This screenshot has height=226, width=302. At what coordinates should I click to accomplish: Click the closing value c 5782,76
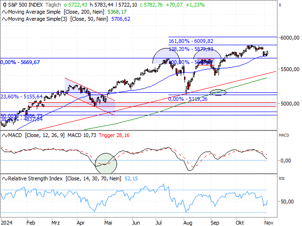tap(151, 5)
